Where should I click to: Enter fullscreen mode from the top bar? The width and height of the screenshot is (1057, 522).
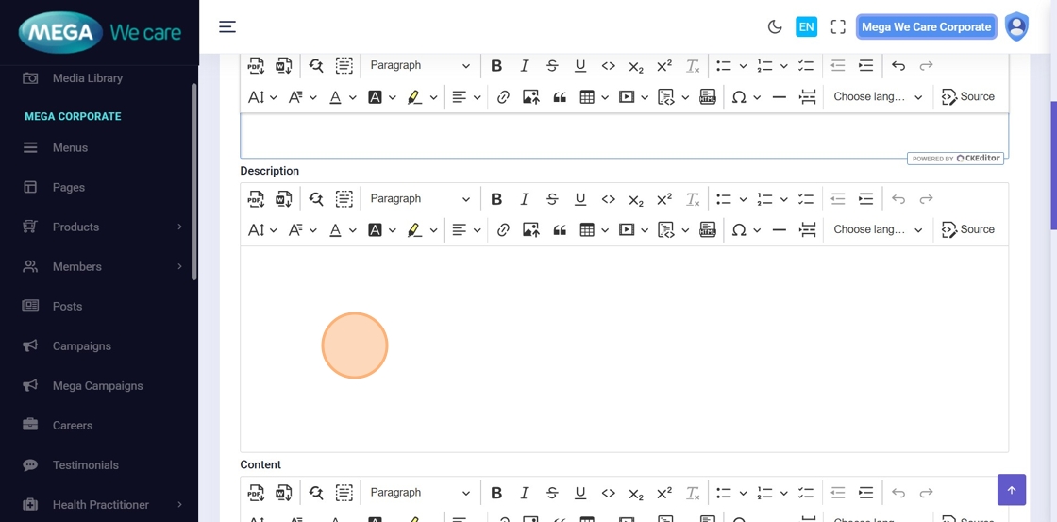(x=838, y=27)
